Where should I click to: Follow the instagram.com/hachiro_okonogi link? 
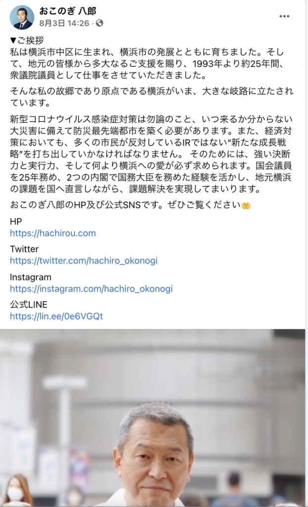[x=91, y=289]
